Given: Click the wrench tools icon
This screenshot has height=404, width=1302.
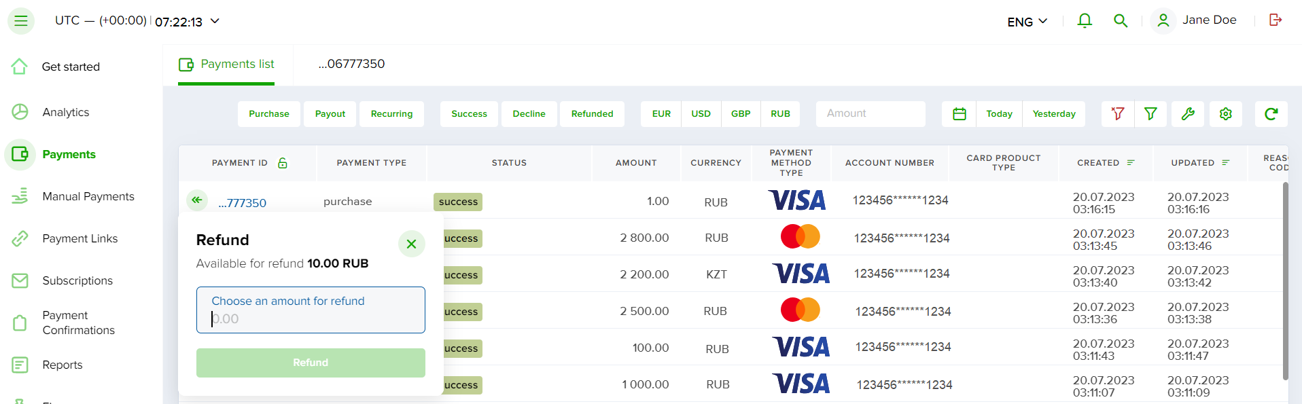Looking at the screenshot, I should pos(1188,114).
